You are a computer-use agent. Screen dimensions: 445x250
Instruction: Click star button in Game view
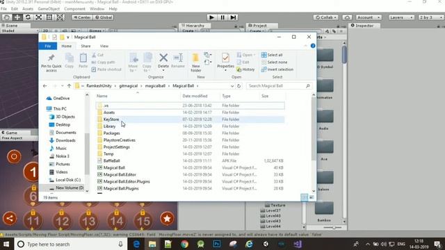(x=167, y=219)
